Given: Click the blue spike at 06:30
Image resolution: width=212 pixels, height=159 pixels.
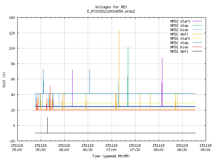Looking at the screenshot, I should click(x=89, y=81).
